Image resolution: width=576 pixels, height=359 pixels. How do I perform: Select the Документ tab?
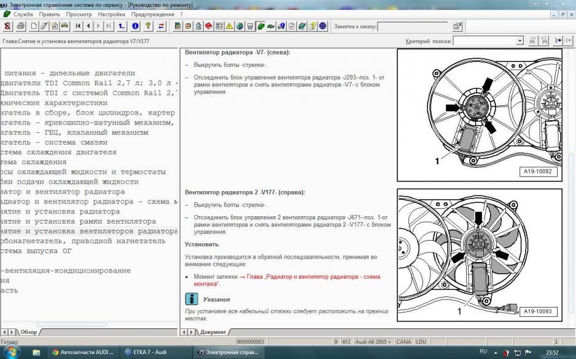[x=212, y=332]
